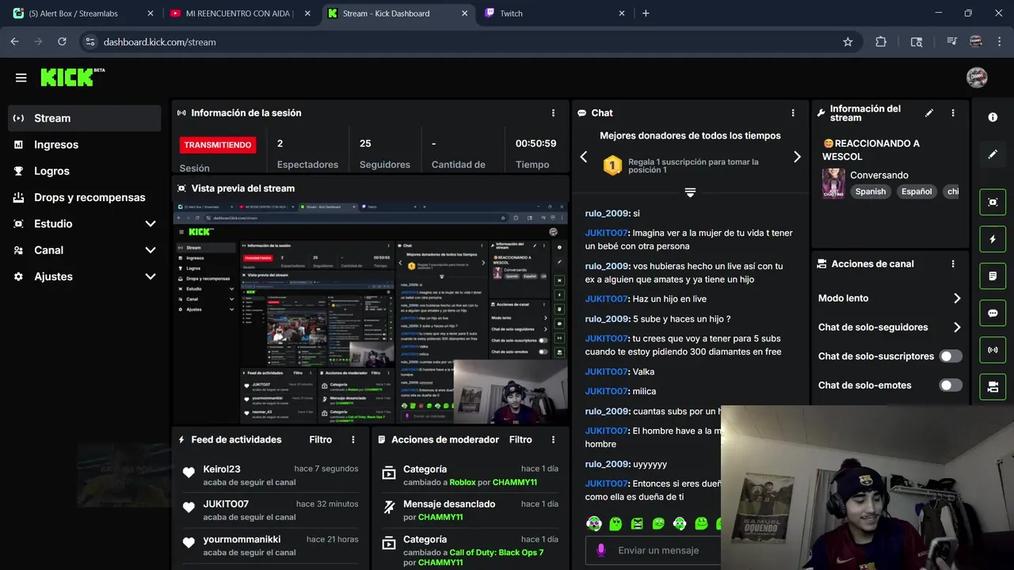This screenshot has width=1014, height=570.
Task: Collapse the top donors section with the handle
Action: [690, 192]
